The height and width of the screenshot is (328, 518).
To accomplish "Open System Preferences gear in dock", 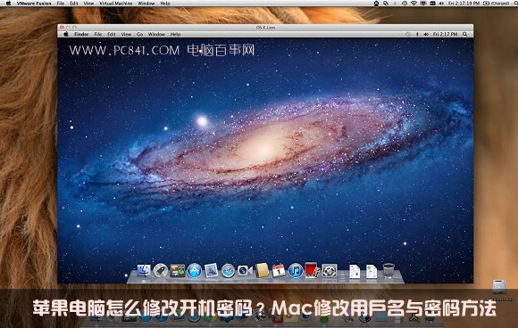I will [x=330, y=271].
